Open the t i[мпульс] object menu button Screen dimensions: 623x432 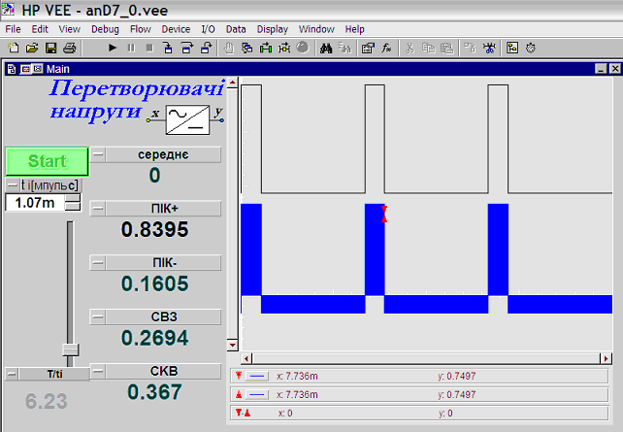(x=13, y=185)
